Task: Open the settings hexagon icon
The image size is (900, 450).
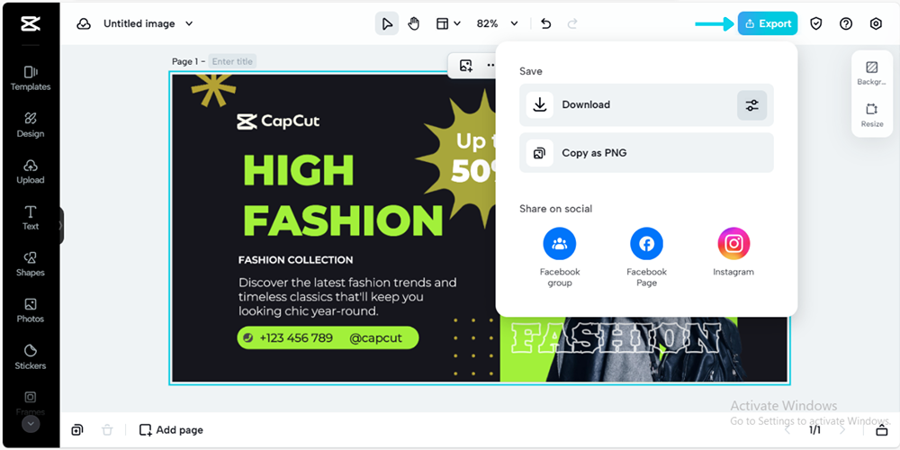Action: (876, 23)
